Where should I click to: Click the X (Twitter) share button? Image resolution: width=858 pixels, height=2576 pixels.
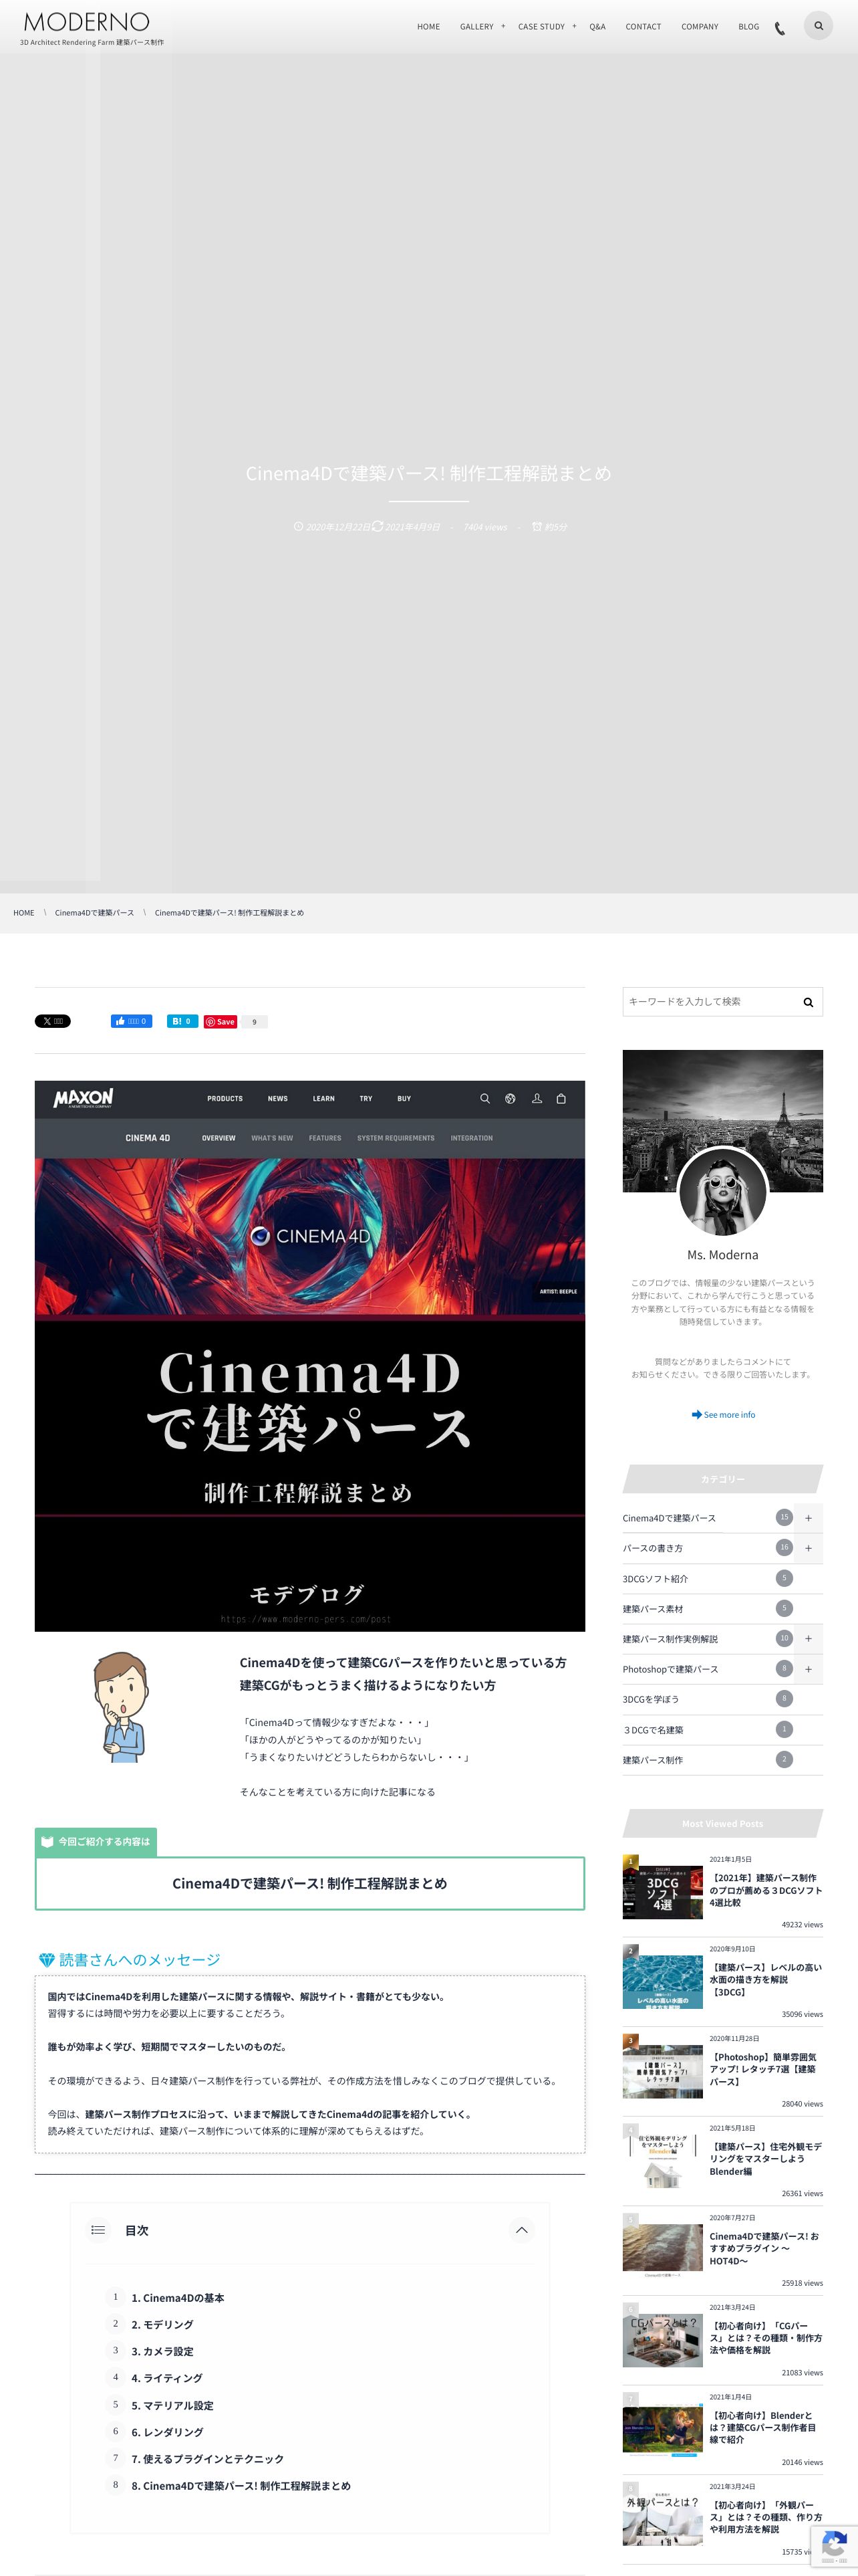coord(53,1021)
